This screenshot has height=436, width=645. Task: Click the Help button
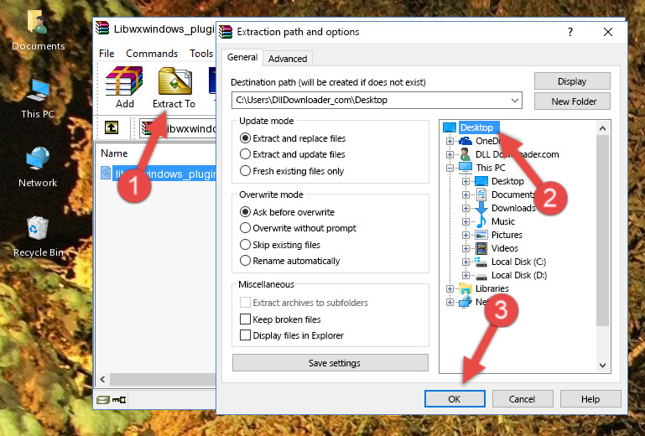pos(590,399)
